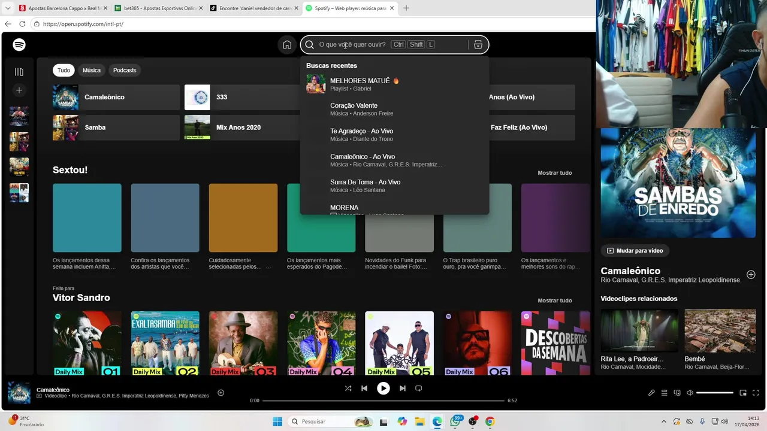Open fourth playlist thumbnail in left sidebar
The width and height of the screenshot is (767, 431).
pos(19,193)
